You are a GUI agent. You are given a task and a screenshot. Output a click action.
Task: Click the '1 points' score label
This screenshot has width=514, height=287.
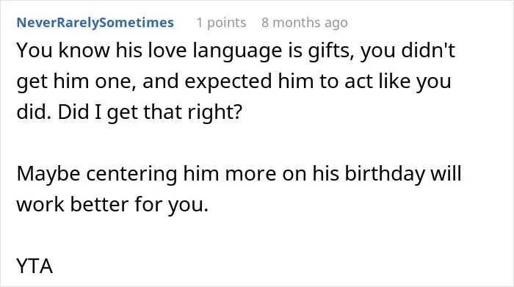tap(221, 23)
